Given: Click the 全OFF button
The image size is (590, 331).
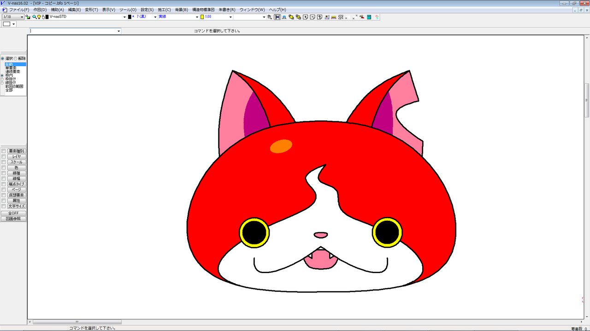Looking at the screenshot, I should [x=13, y=213].
